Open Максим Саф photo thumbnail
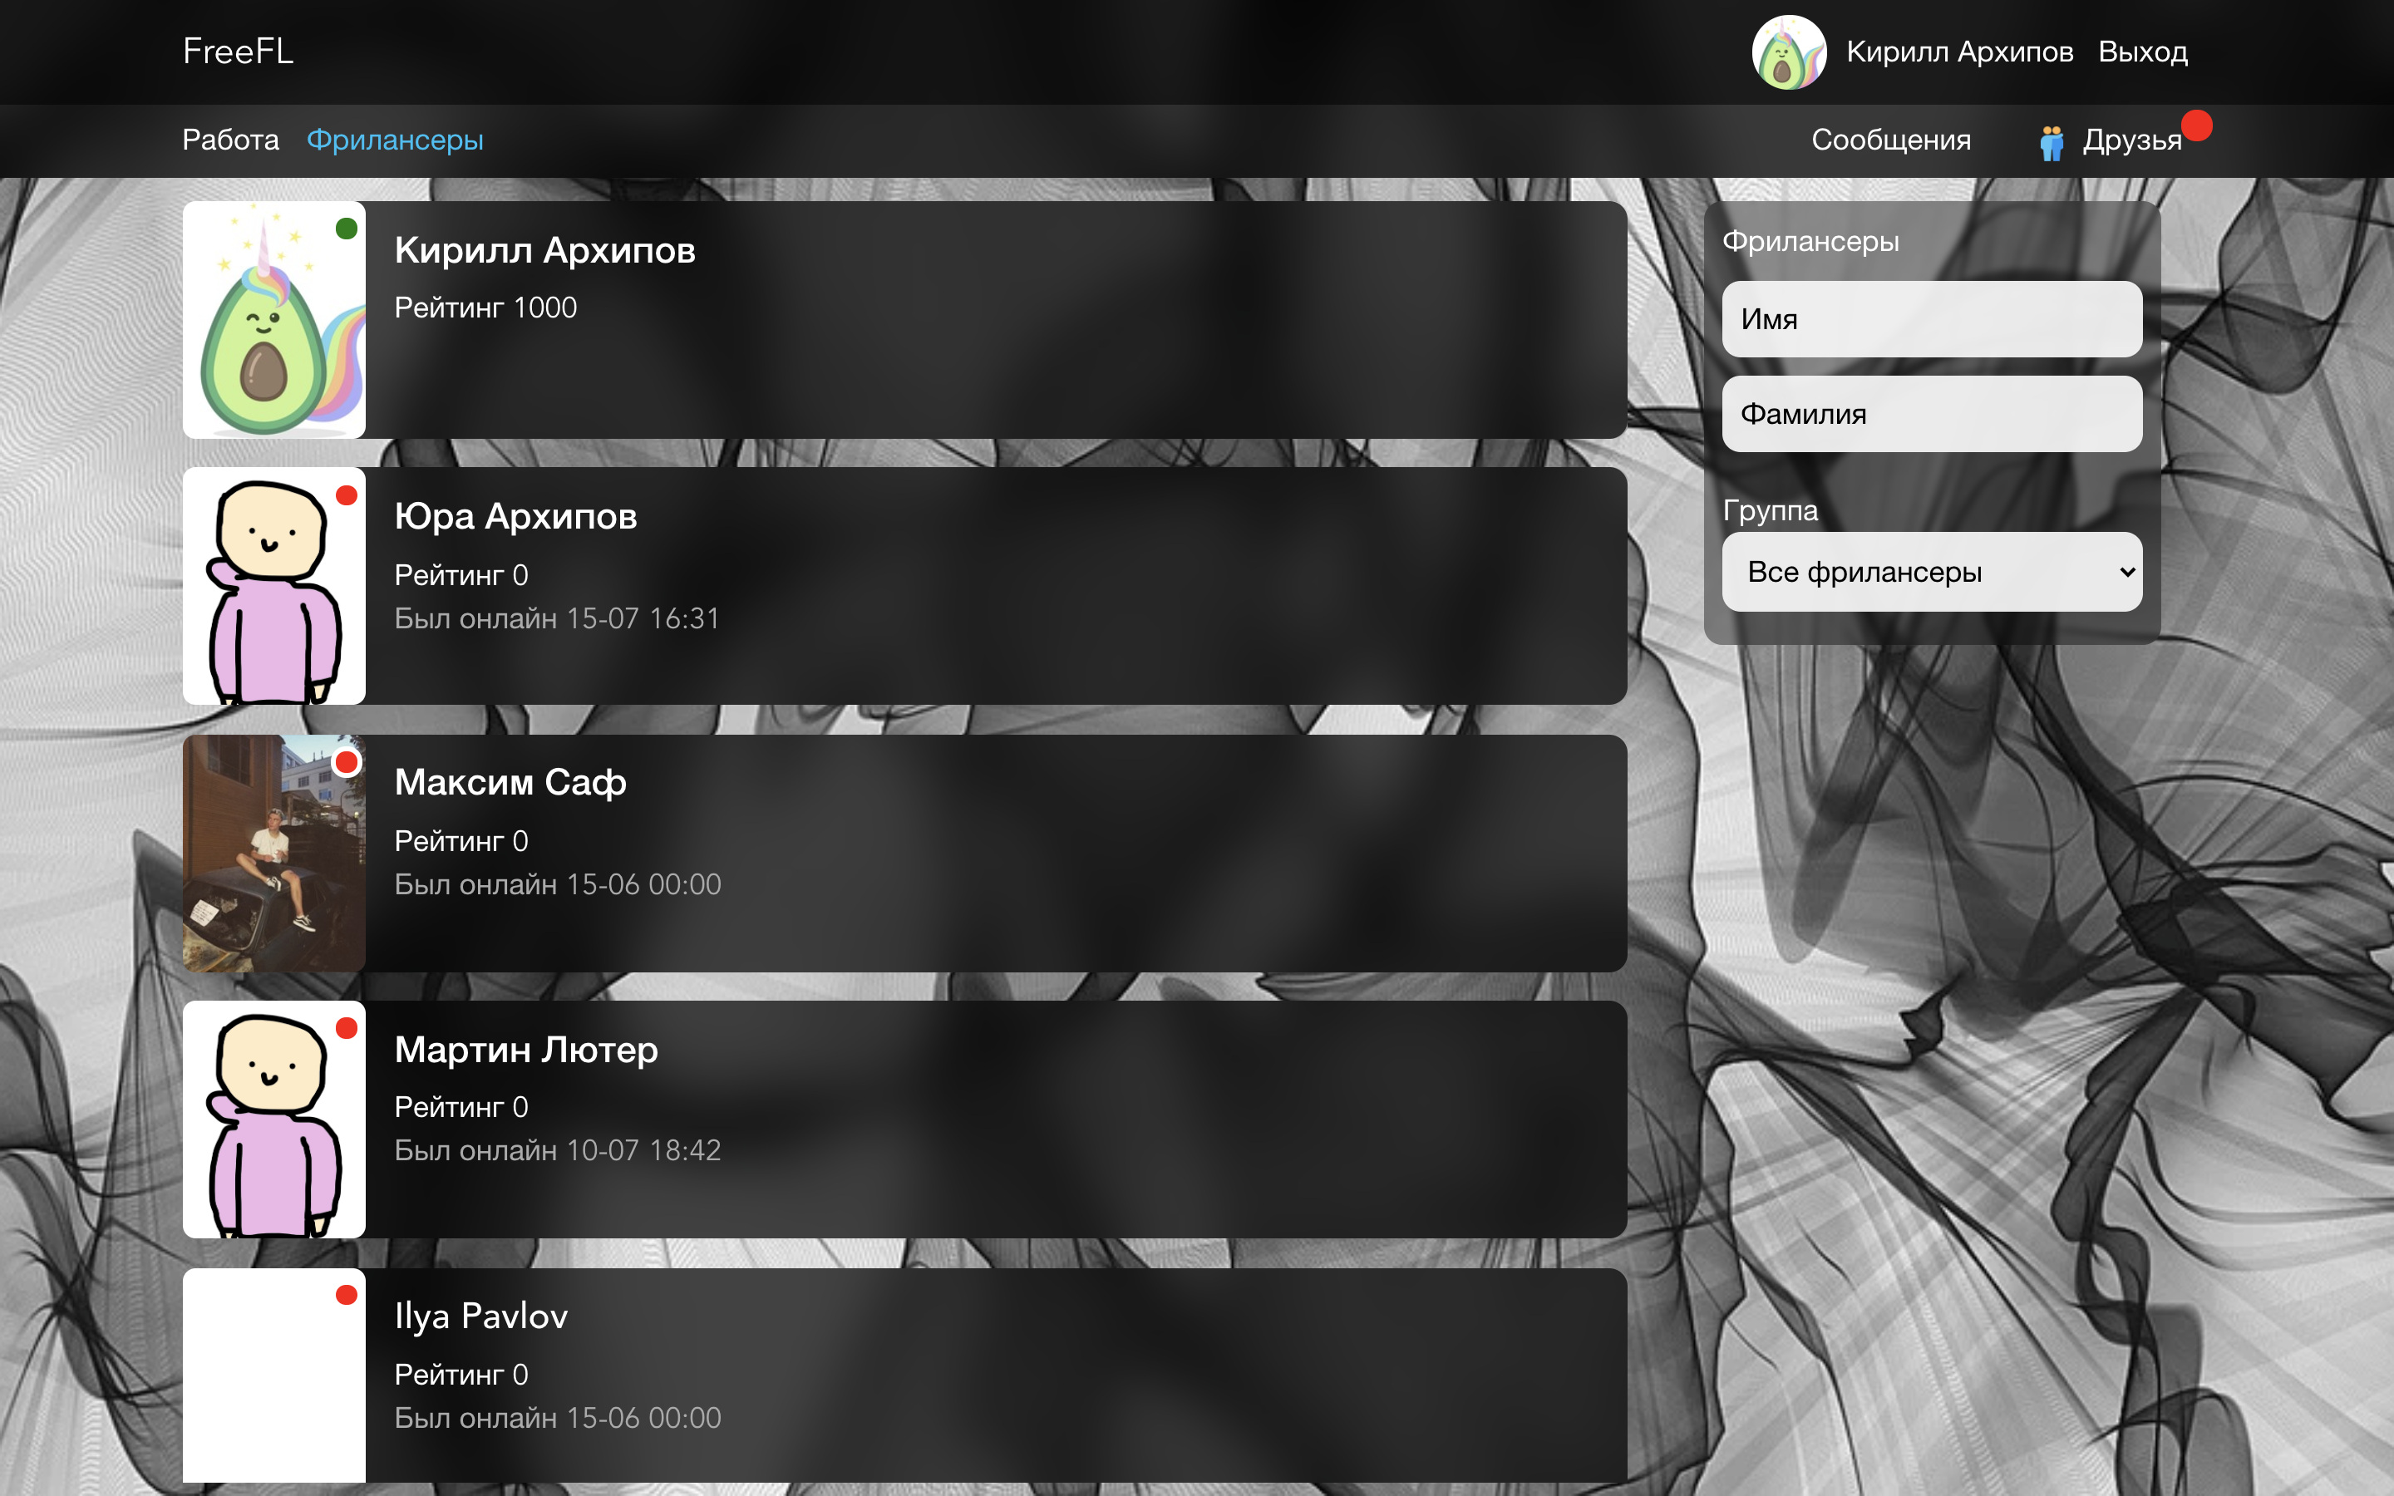This screenshot has height=1496, width=2394. coord(274,853)
